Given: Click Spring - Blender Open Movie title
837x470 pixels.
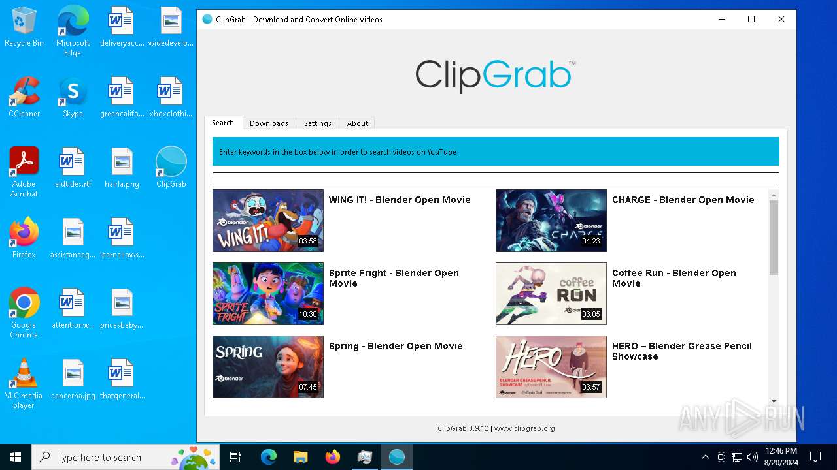Looking at the screenshot, I should pyautogui.click(x=396, y=346).
